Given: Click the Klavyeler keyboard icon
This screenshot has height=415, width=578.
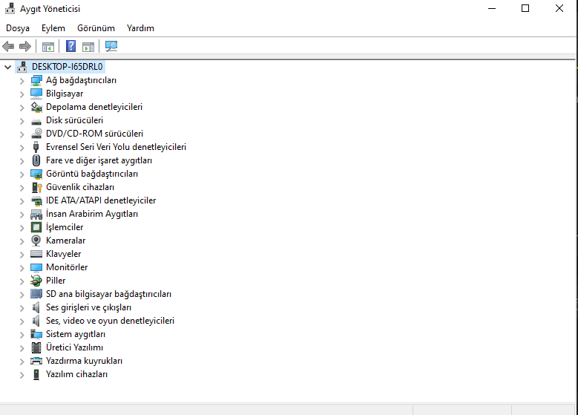Looking at the screenshot, I should point(36,254).
